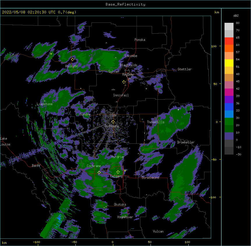This screenshot has height=246, width=251.
Task: Pick the slate purple 0-10 dBZ legend swatch
Action: tap(229, 136)
